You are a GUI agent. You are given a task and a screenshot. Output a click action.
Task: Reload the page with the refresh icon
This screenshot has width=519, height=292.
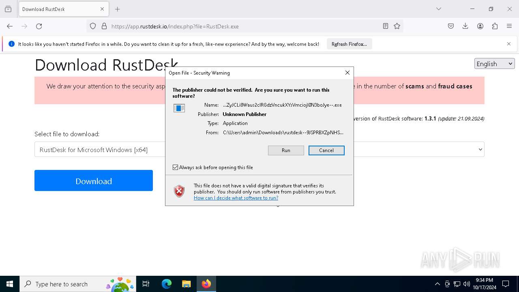(x=39, y=26)
